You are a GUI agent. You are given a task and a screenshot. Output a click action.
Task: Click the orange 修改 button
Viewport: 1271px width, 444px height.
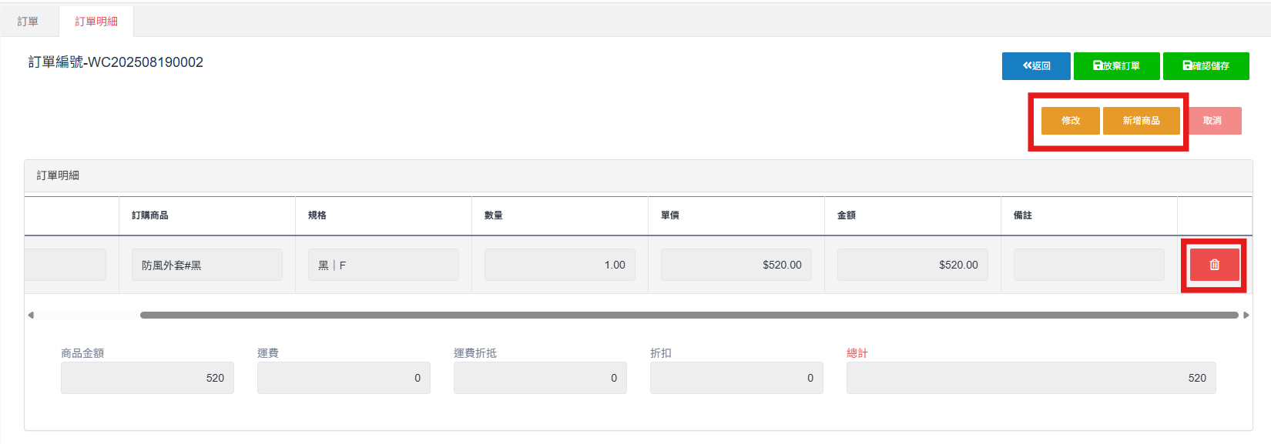(1070, 121)
